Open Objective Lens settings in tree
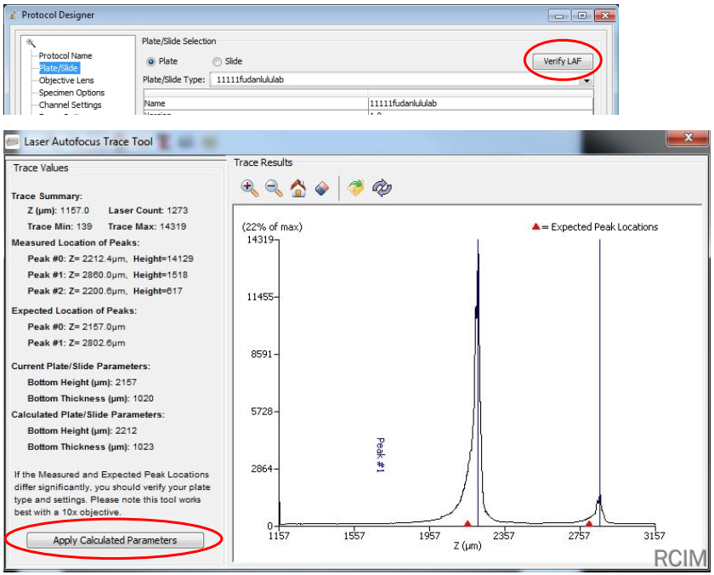714x575 pixels. click(x=66, y=81)
